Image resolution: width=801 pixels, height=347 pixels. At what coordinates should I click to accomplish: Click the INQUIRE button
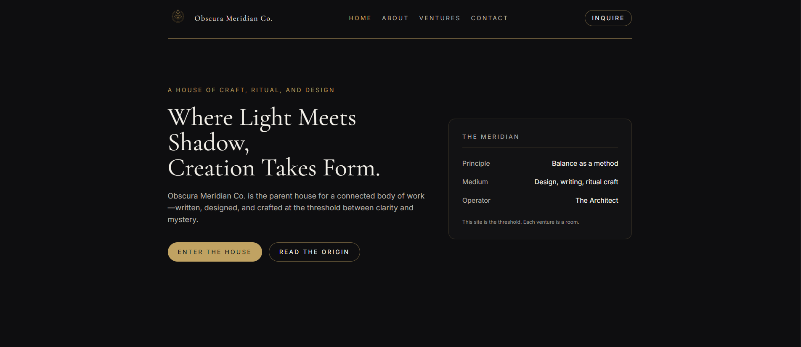[608, 18]
